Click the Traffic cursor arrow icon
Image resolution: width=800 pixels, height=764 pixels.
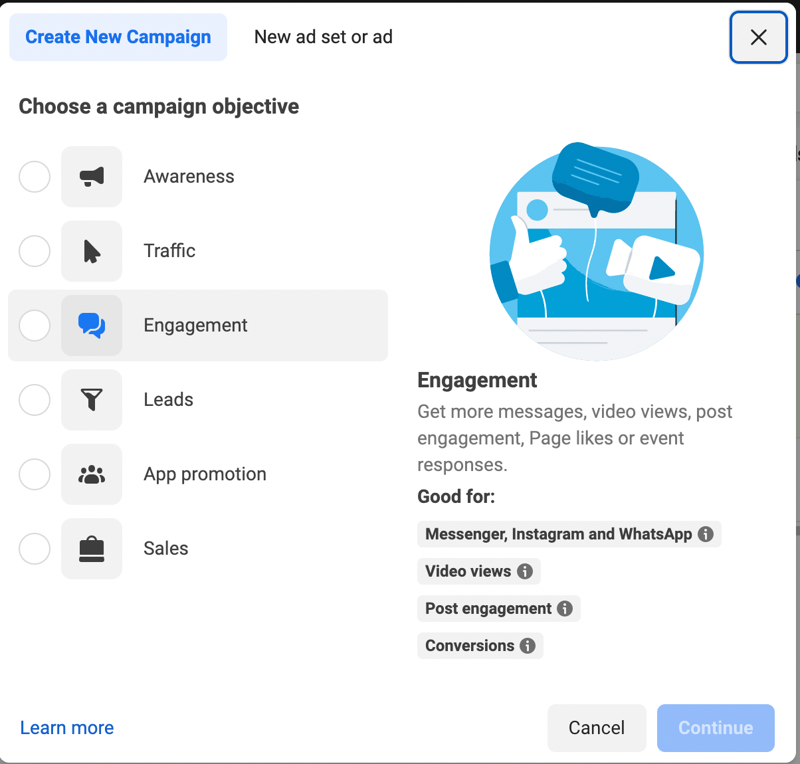pyautogui.click(x=92, y=251)
